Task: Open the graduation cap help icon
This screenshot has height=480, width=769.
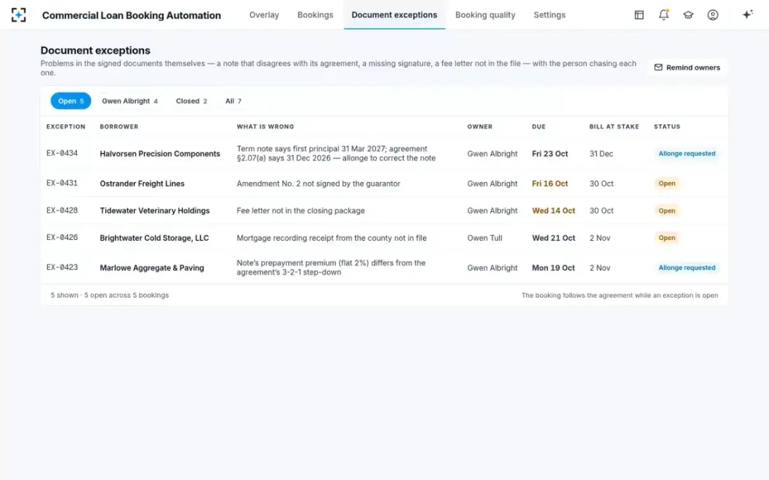Action: click(x=688, y=15)
